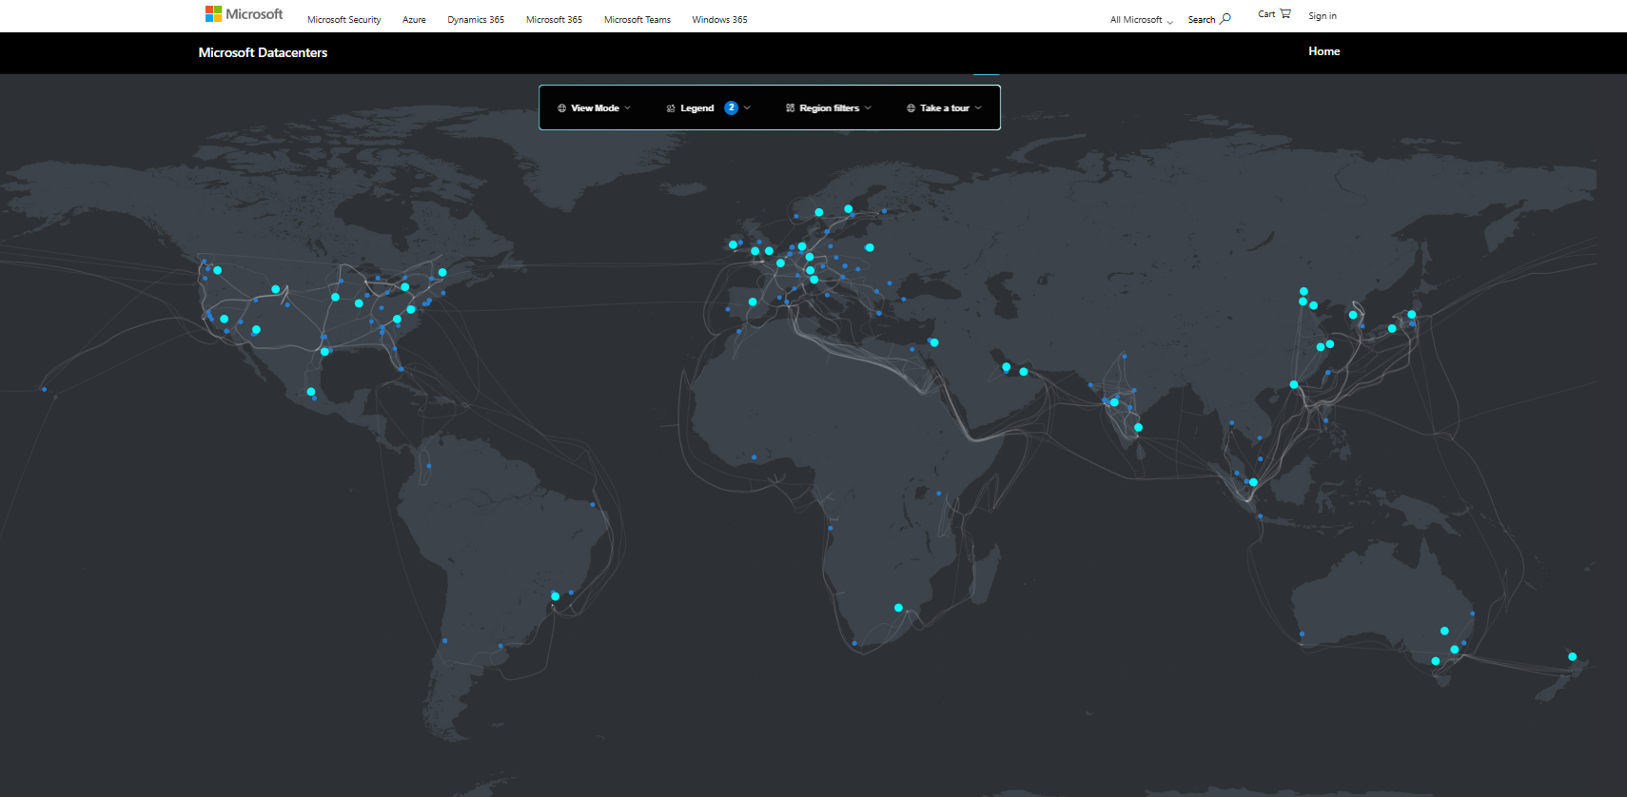Click the blue Legend count badge
The image size is (1627, 797).
click(x=731, y=107)
